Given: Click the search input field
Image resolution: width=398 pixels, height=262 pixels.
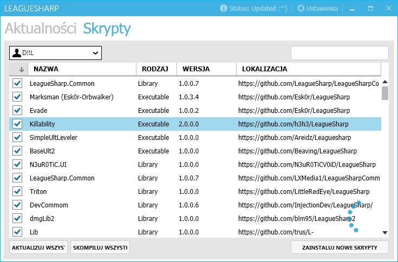Looking at the screenshot, I should (340, 53).
